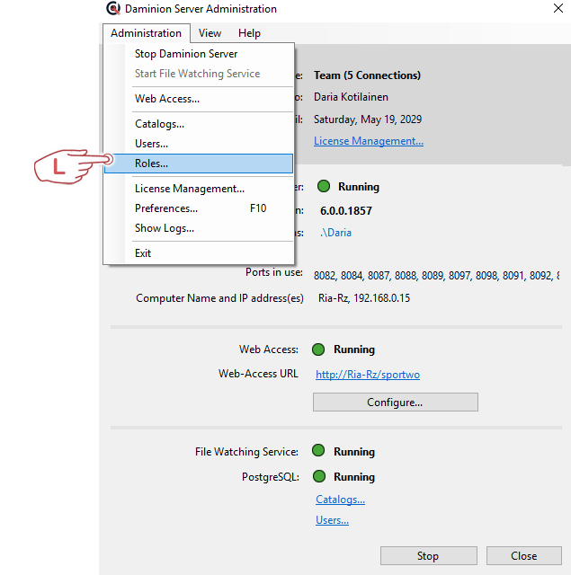Click the Stop button
The width and height of the screenshot is (571, 575).
pyautogui.click(x=429, y=556)
